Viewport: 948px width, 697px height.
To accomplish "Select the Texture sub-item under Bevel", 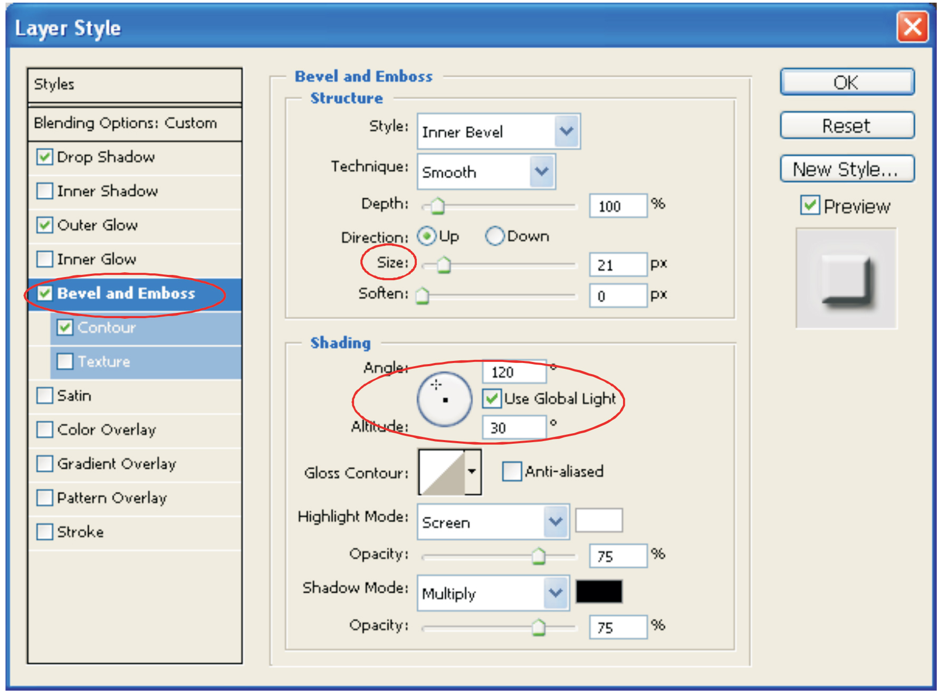I will pyautogui.click(x=104, y=362).
